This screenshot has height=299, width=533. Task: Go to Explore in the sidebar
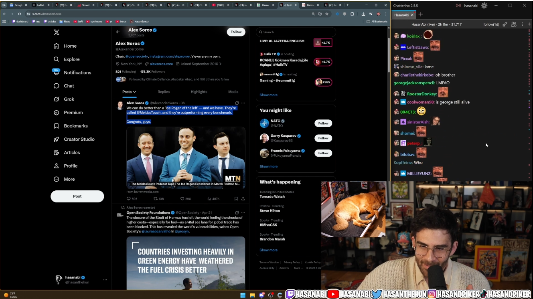(67, 59)
